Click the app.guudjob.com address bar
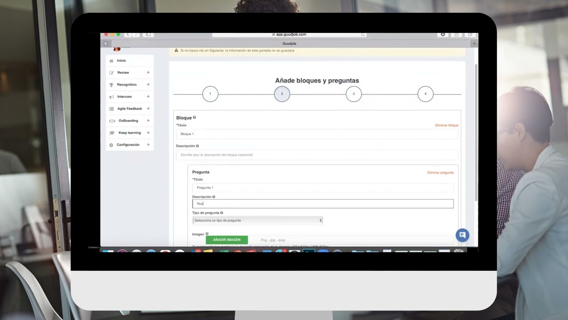The image size is (568, 320). [x=290, y=34]
